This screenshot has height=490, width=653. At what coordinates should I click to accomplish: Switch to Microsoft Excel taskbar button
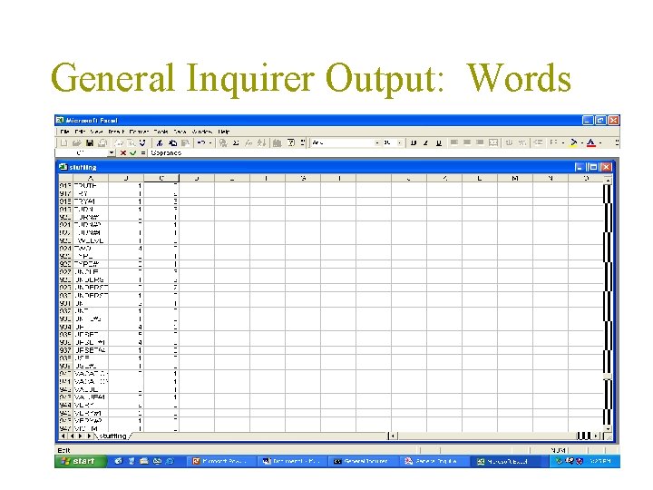point(504,461)
